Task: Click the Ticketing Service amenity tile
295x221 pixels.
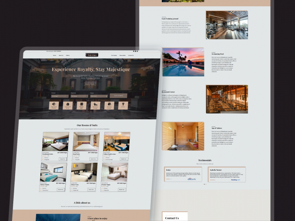Action: 109,106
